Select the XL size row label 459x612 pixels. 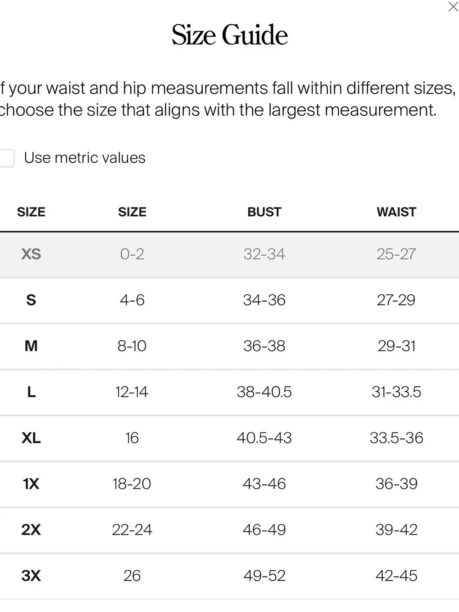click(31, 438)
